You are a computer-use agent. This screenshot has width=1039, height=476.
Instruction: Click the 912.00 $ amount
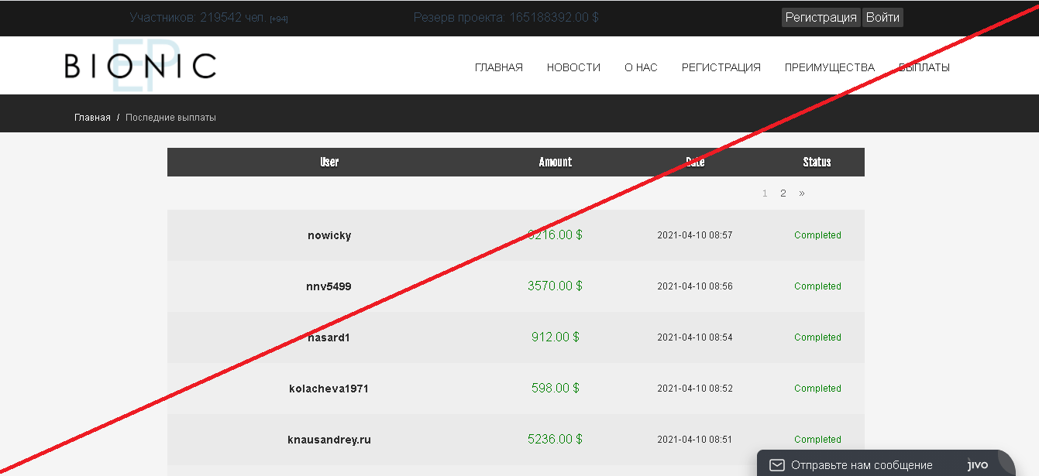coord(556,337)
